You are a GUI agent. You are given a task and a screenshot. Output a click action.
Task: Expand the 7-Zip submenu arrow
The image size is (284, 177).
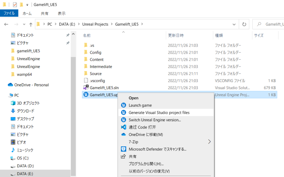209,142
